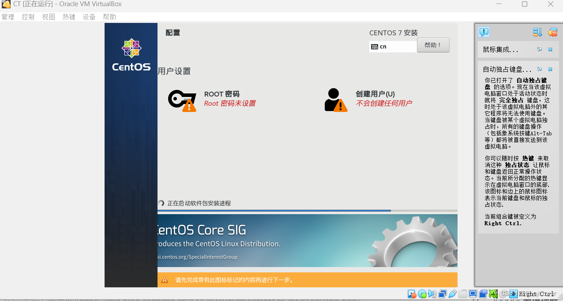Click the '鼠标集成...' notification title

coord(501,50)
